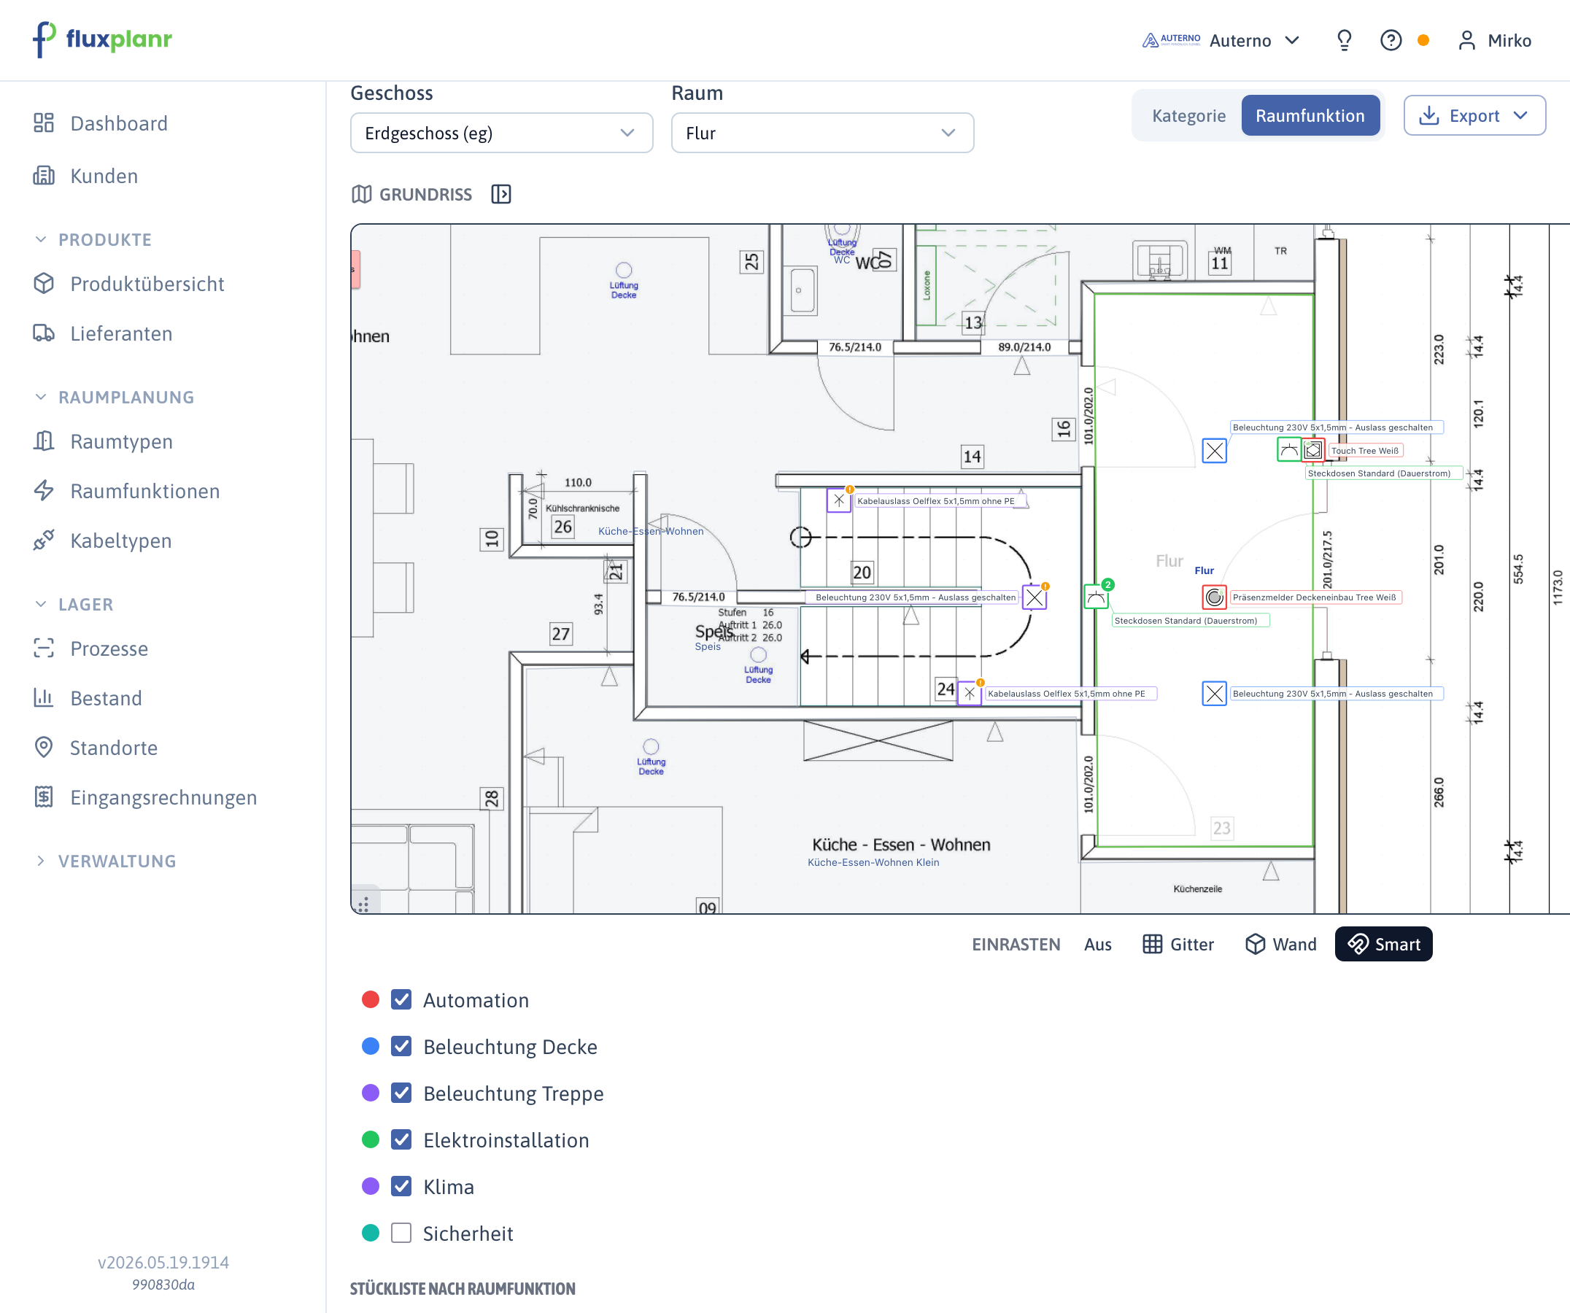
Task: Uncheck the Beleuchtung Decke checkbox
Action: [x=401, y=1046]
